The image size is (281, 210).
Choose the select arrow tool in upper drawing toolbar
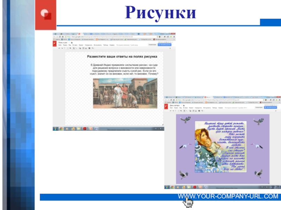tap(74, 48)
